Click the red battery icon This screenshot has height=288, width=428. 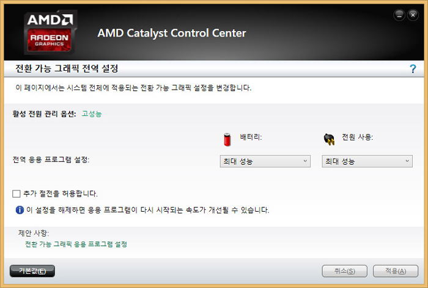click(x=227, y=140)
